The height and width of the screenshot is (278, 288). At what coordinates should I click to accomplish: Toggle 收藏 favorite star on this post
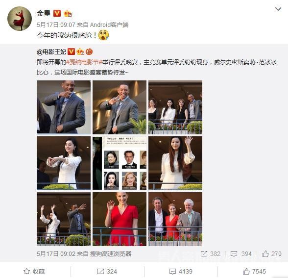[34, 272]
